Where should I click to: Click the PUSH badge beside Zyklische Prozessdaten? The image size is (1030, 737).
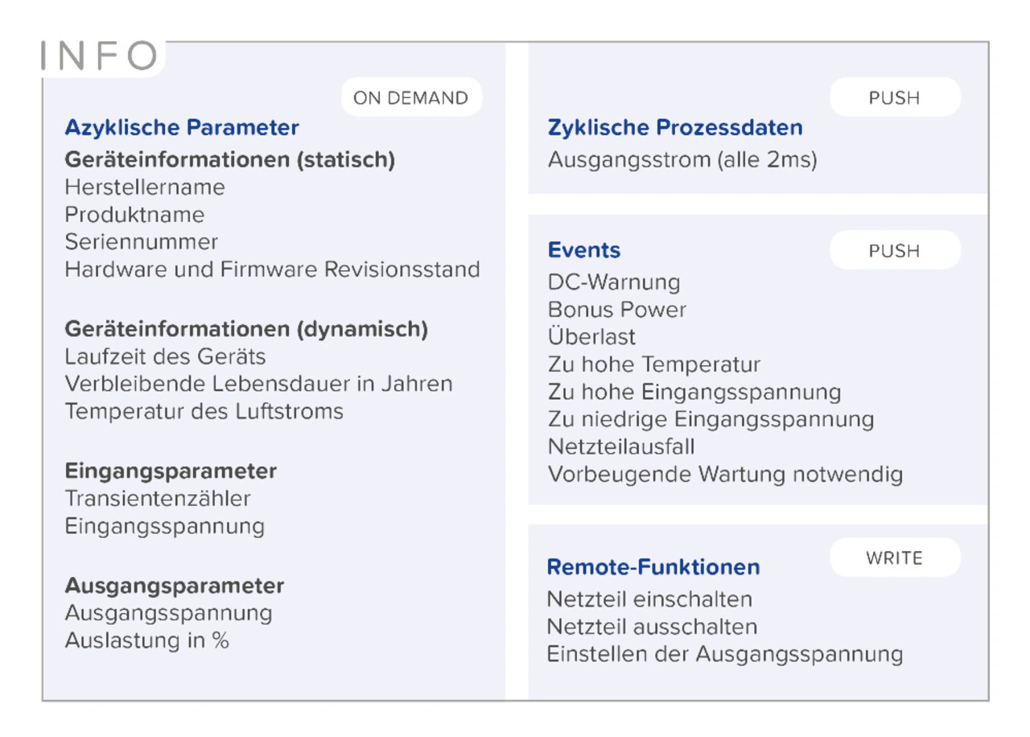click(x=894, y=98)
